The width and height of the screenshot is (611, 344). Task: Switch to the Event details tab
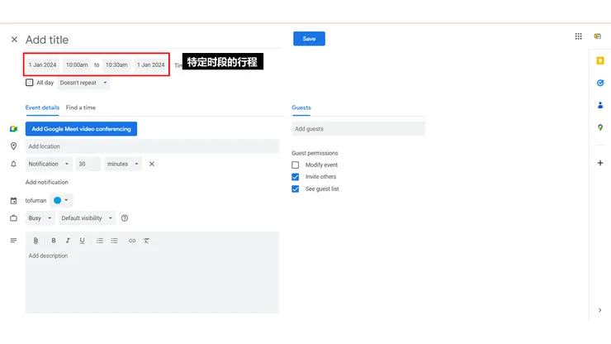42,107
